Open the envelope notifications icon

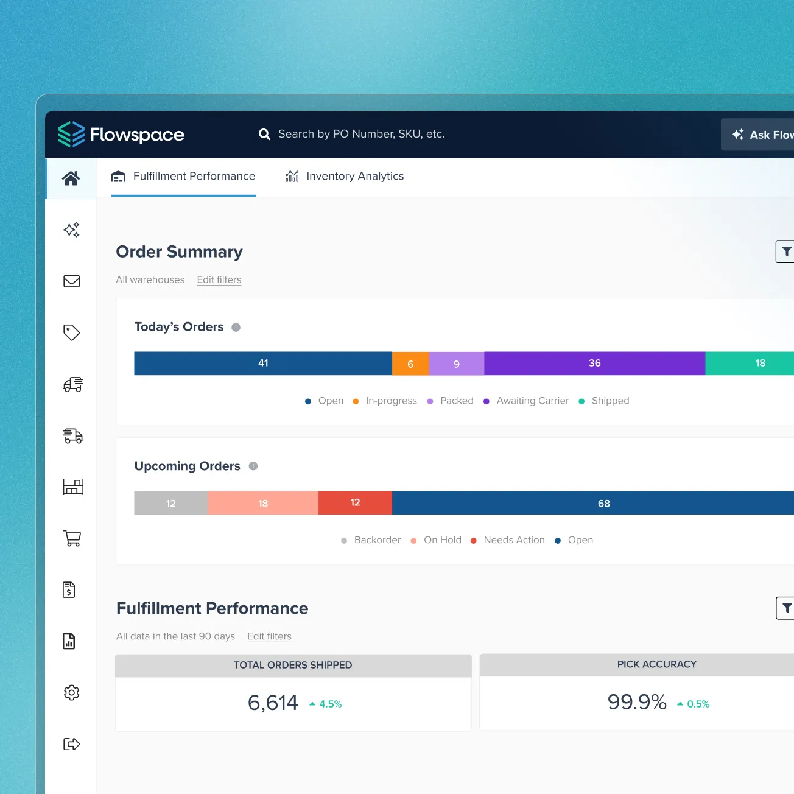tap(71, 281)
